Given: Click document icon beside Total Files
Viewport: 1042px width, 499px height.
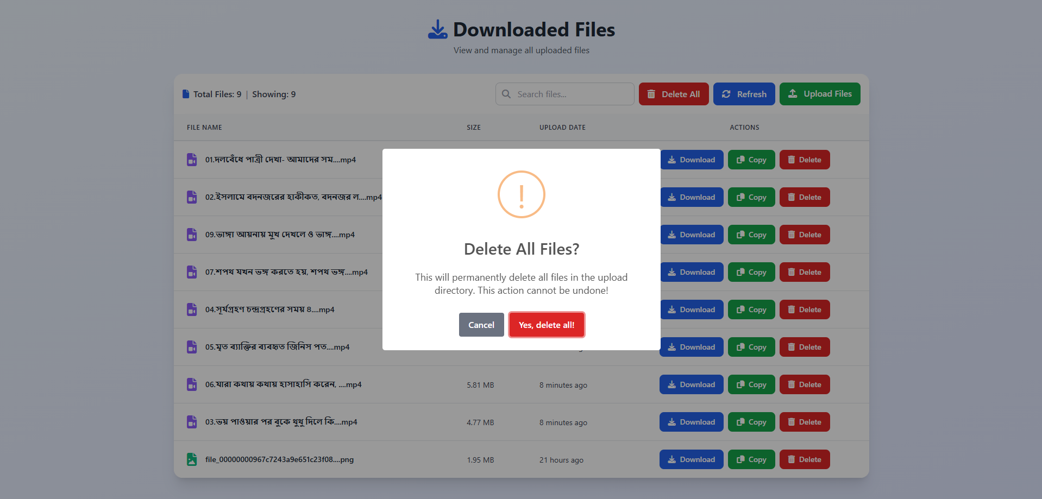Looking at the screenshot, I should click(186, 94).
